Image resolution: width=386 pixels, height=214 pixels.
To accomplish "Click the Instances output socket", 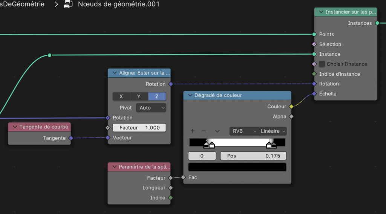I will (377, 23).
